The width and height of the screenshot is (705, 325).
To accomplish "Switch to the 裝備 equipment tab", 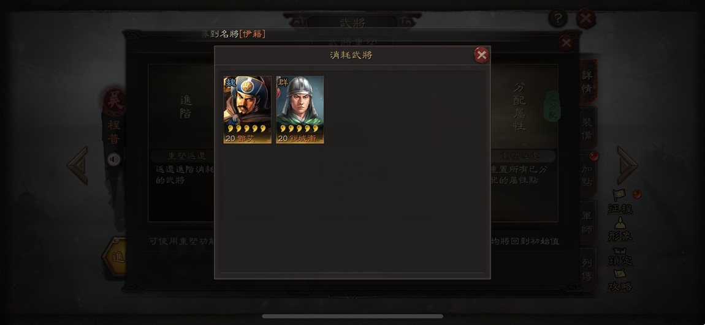I will click(588, 129).
